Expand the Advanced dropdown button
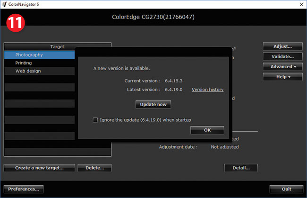Viewport: 307px width, 198px height. (x=283, y=67)
